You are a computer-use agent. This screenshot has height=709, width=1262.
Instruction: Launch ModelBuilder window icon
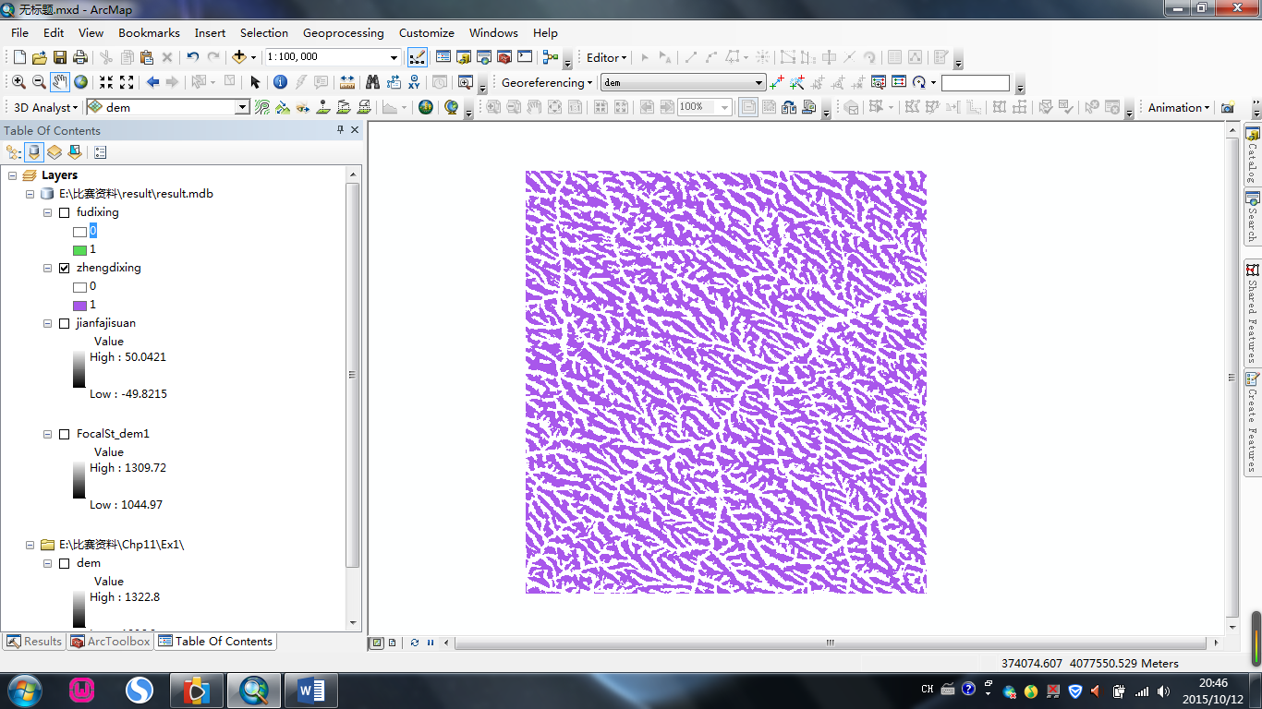pos(551,57)
